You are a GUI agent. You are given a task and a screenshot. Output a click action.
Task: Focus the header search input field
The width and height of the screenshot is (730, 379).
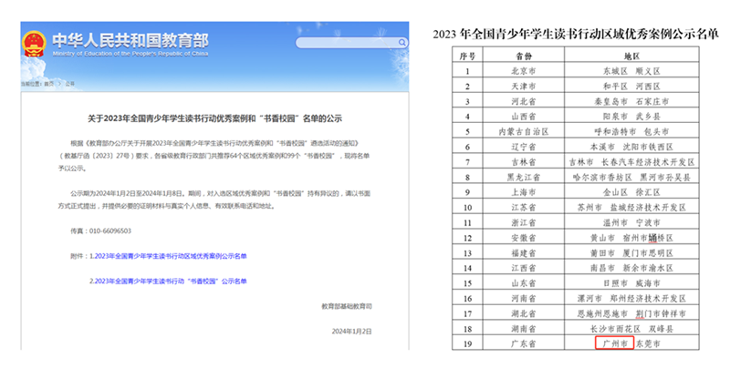351,43
